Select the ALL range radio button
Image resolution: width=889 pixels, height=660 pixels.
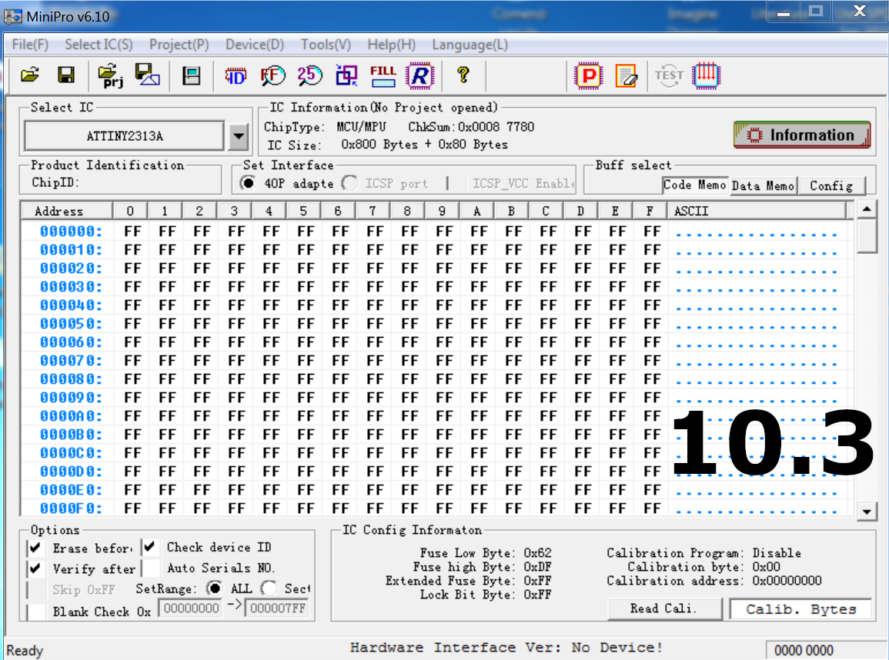[214, 588]
